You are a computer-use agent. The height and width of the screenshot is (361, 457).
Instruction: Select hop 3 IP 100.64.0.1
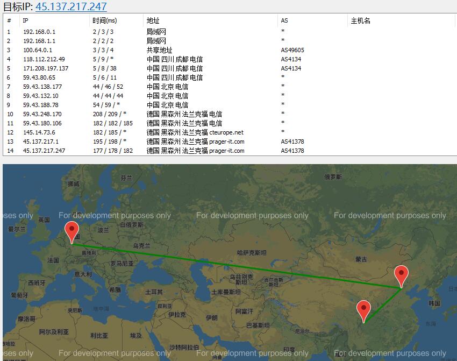point(38,50)
